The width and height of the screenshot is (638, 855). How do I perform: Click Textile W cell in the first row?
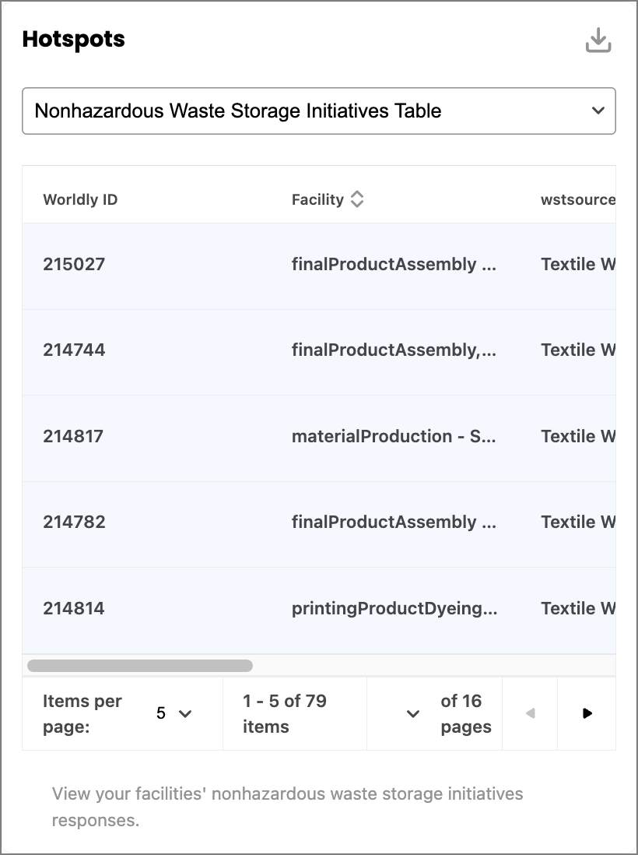point(578,265)
